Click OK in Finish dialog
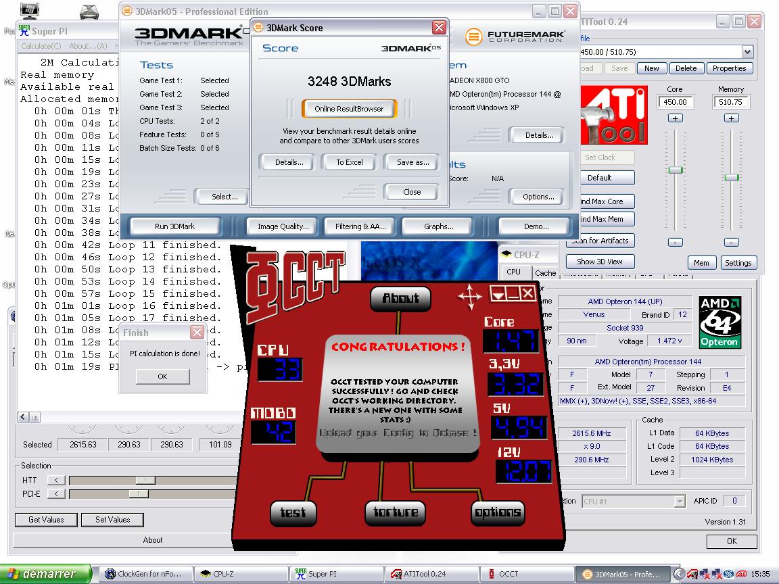This screenshot has height=584, width=779. tap(162, 376)
